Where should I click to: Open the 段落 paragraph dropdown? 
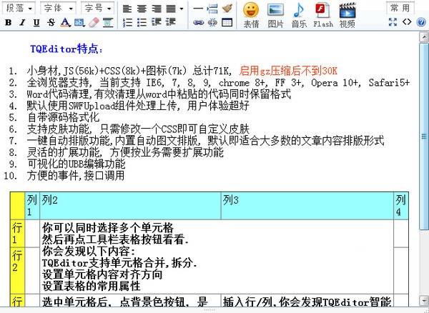pyautogui.click(x=19, y=8)
